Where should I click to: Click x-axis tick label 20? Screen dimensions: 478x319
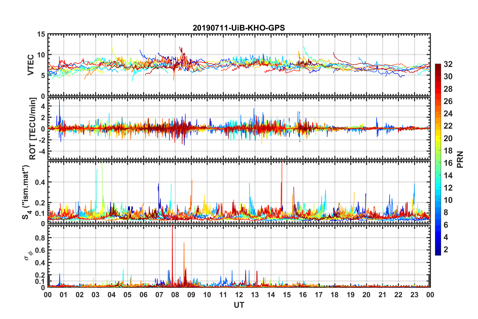click(366, 295)
